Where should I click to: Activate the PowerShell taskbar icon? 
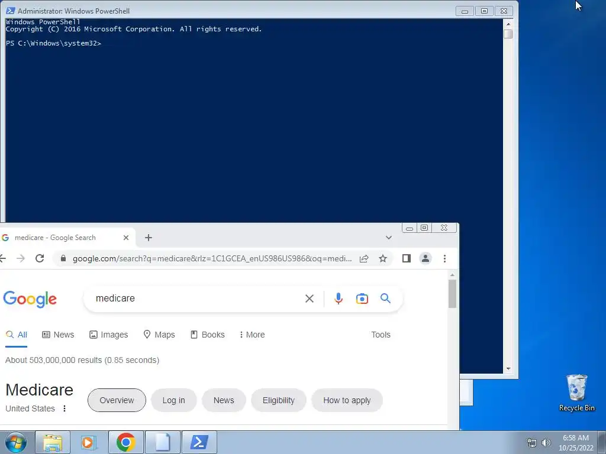tap(199, 442)
